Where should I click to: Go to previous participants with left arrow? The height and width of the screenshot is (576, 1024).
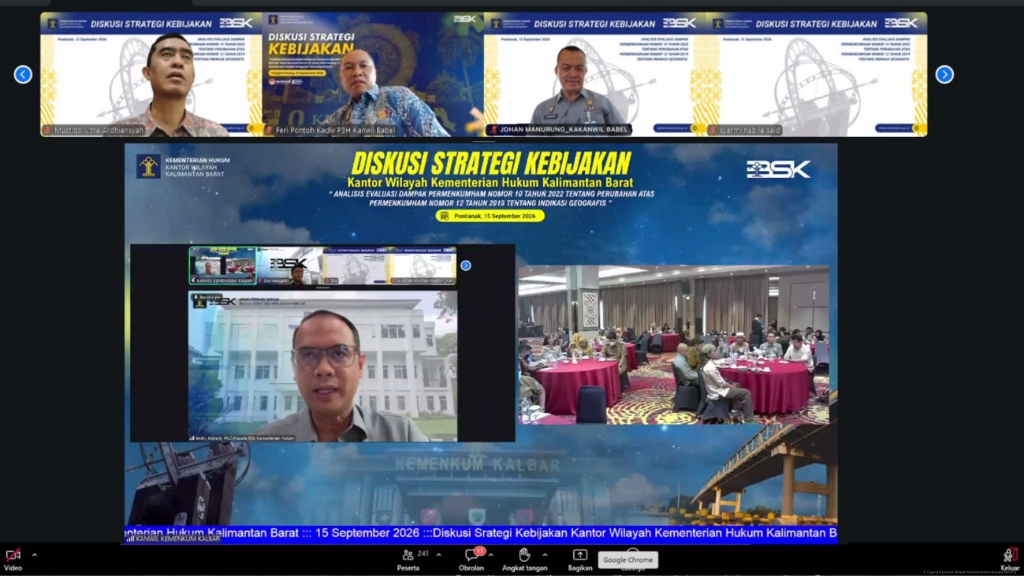23,75
